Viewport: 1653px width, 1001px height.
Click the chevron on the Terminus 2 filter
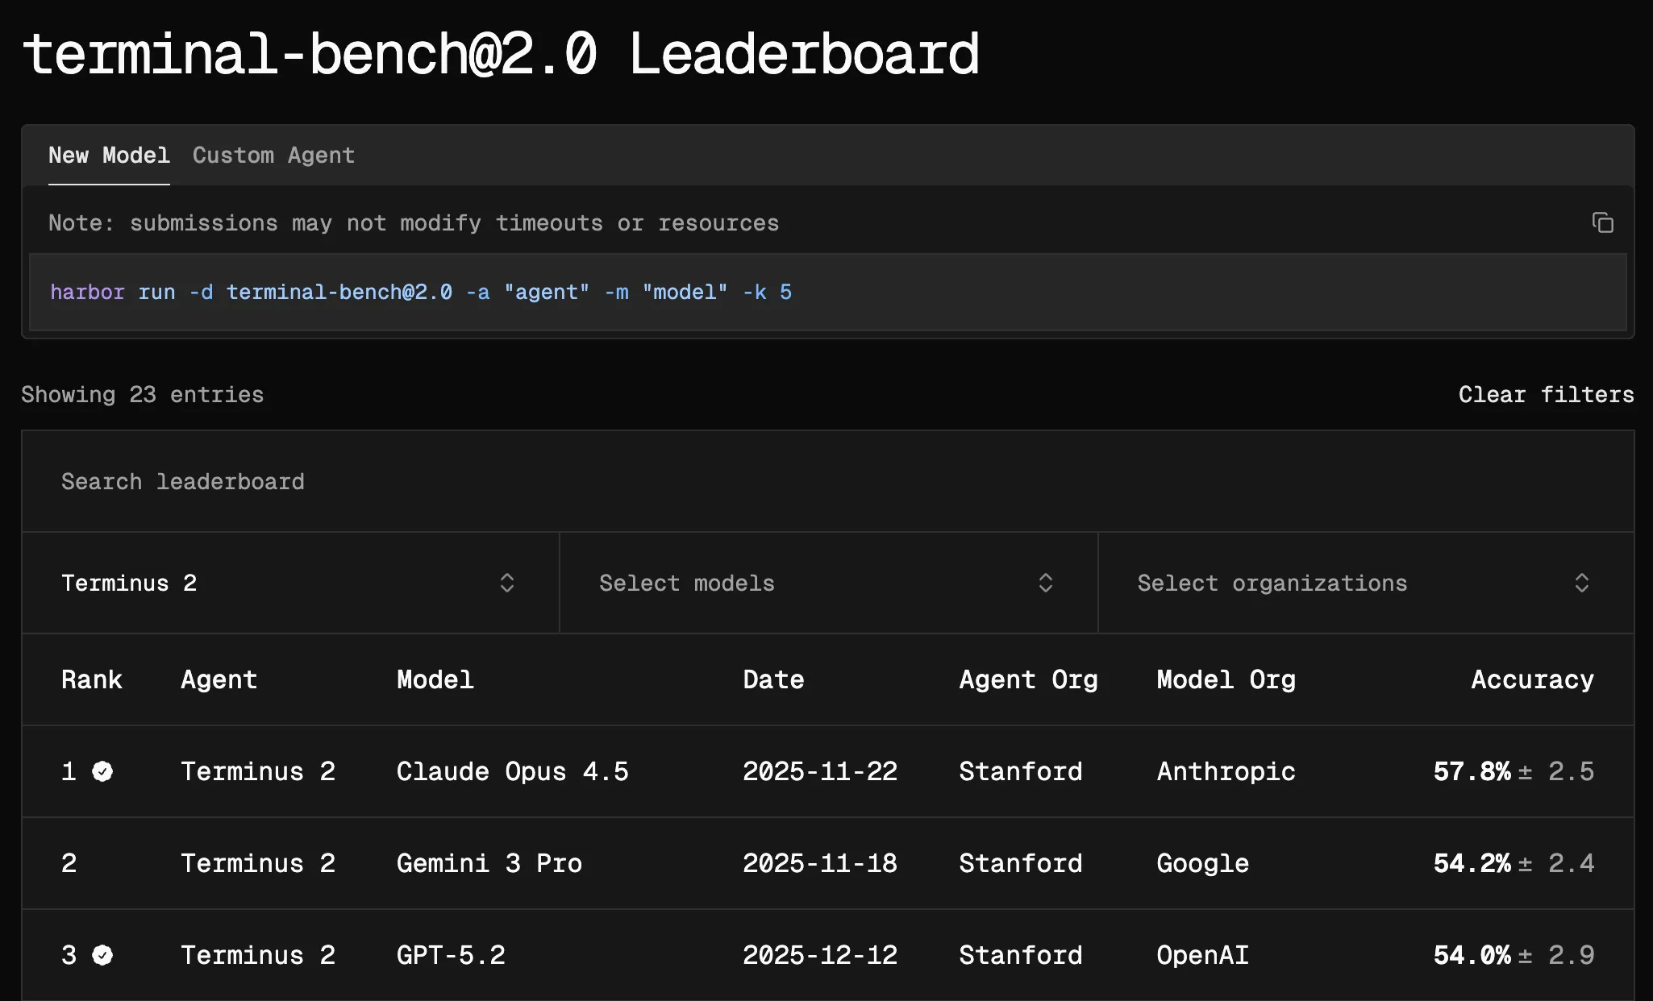pyautogui.click(x=506, y=583)
